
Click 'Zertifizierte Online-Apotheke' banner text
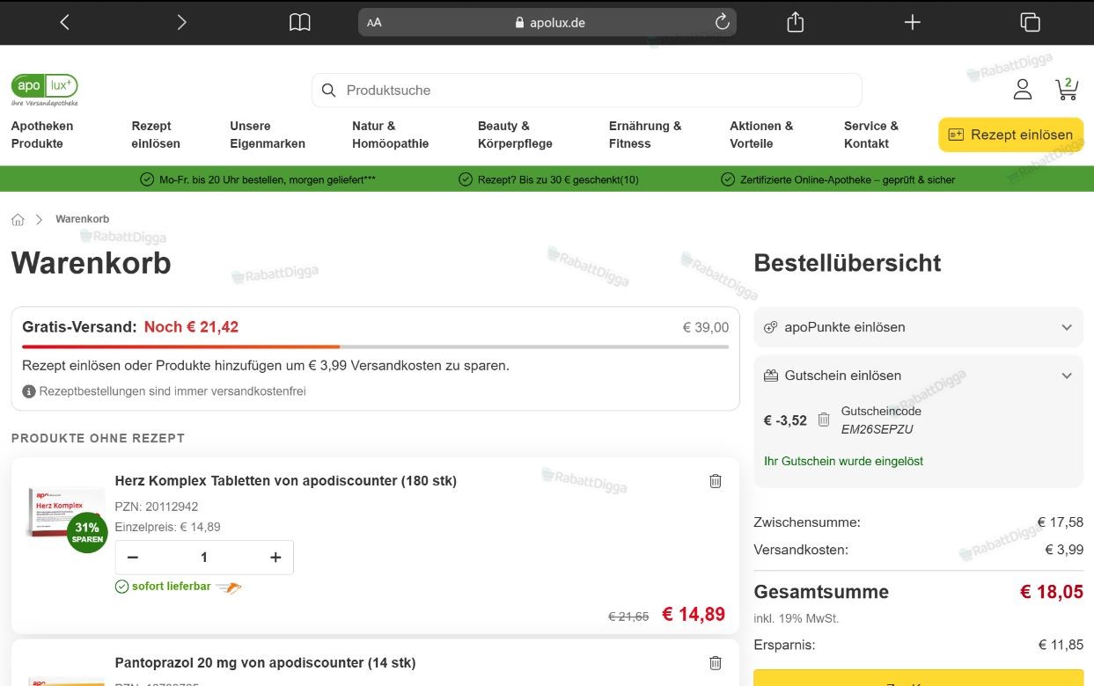point(848,179)
